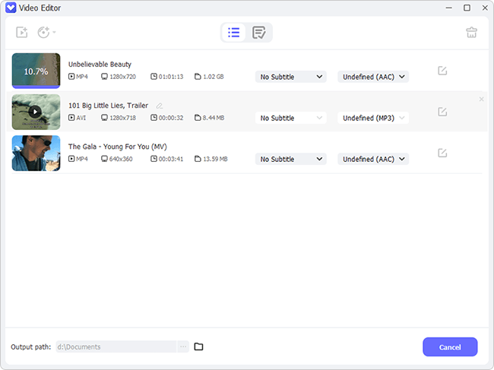Click the Add Video file icon
This screenshot has height=370, width=494.
(22, 32)
